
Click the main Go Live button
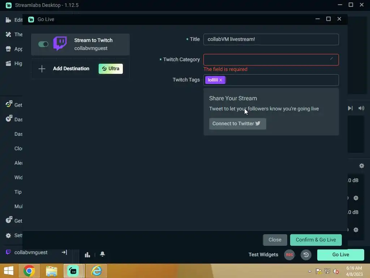pos(340,254)
